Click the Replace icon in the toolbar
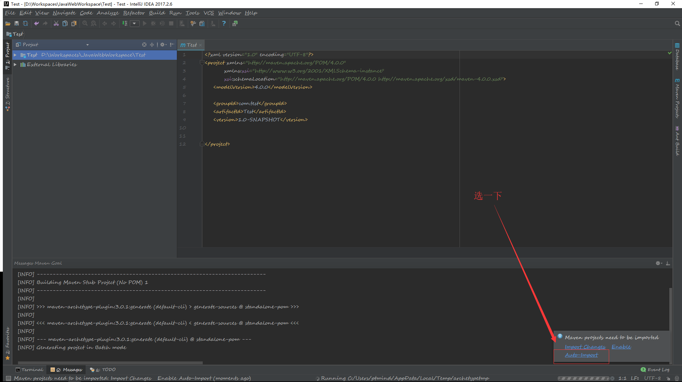 coord(94,24)
